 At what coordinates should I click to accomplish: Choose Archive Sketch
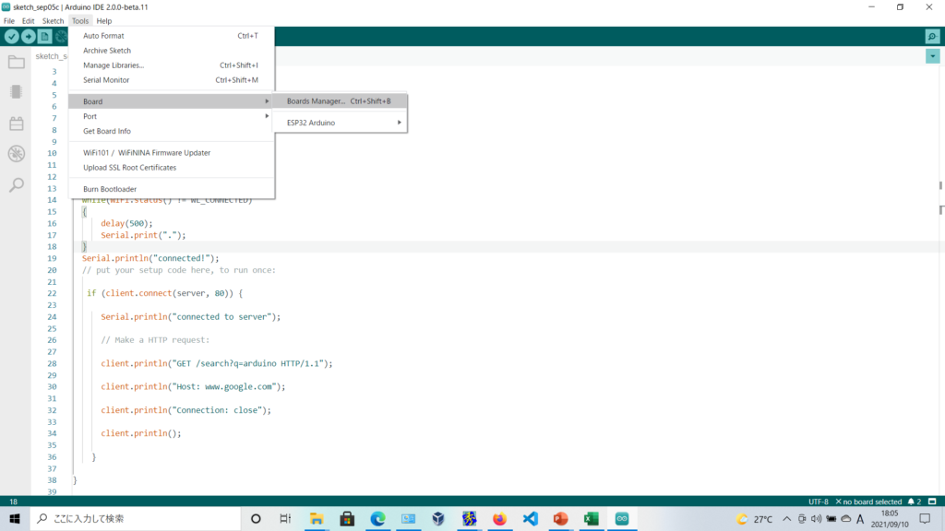pyautogui.click(x=172, y=51)
